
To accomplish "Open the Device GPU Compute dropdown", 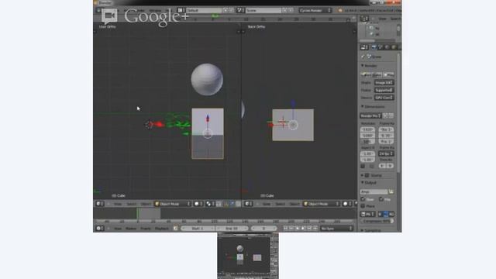I will [x=384, y=98].
